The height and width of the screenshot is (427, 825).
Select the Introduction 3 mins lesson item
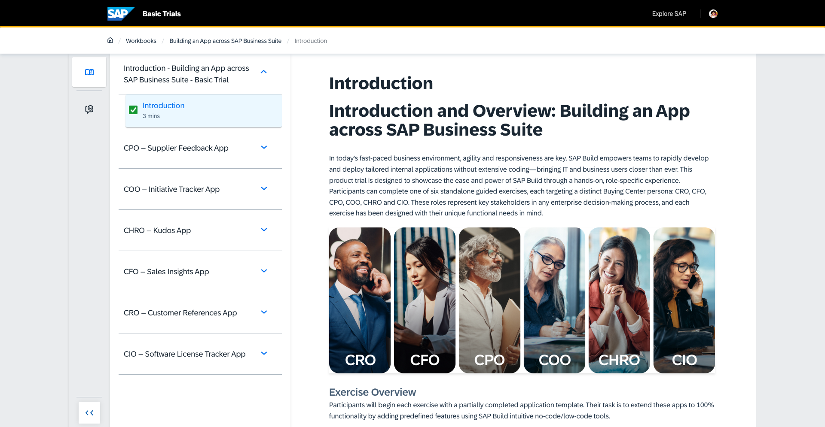tap(203, 111)
